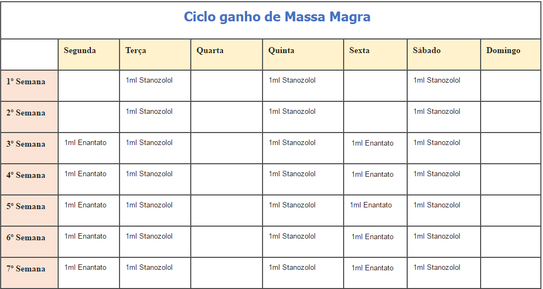This screenshot has height=289, width=543.
Task: Select the 3º Semana row label
Action: [26, 144]
